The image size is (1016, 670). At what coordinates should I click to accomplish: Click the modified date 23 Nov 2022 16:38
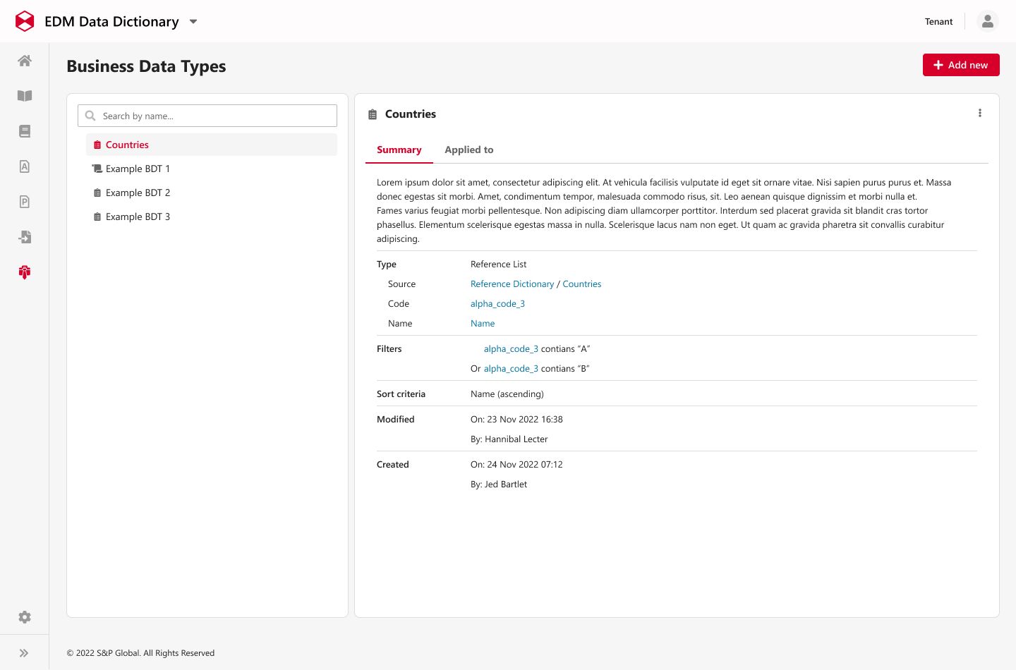pyautogui.click(x=525, y=420)
